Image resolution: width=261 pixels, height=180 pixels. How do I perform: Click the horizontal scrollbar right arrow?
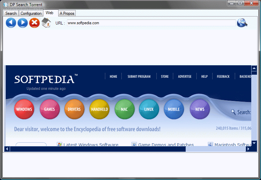coord(248,149)
